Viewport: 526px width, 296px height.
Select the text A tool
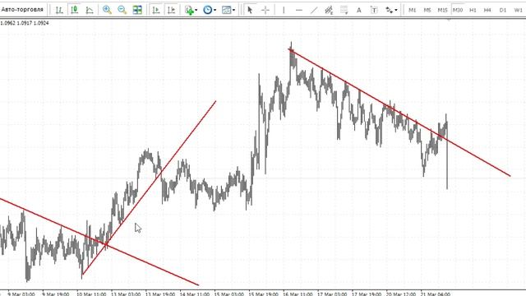click(x=358, y=10)
